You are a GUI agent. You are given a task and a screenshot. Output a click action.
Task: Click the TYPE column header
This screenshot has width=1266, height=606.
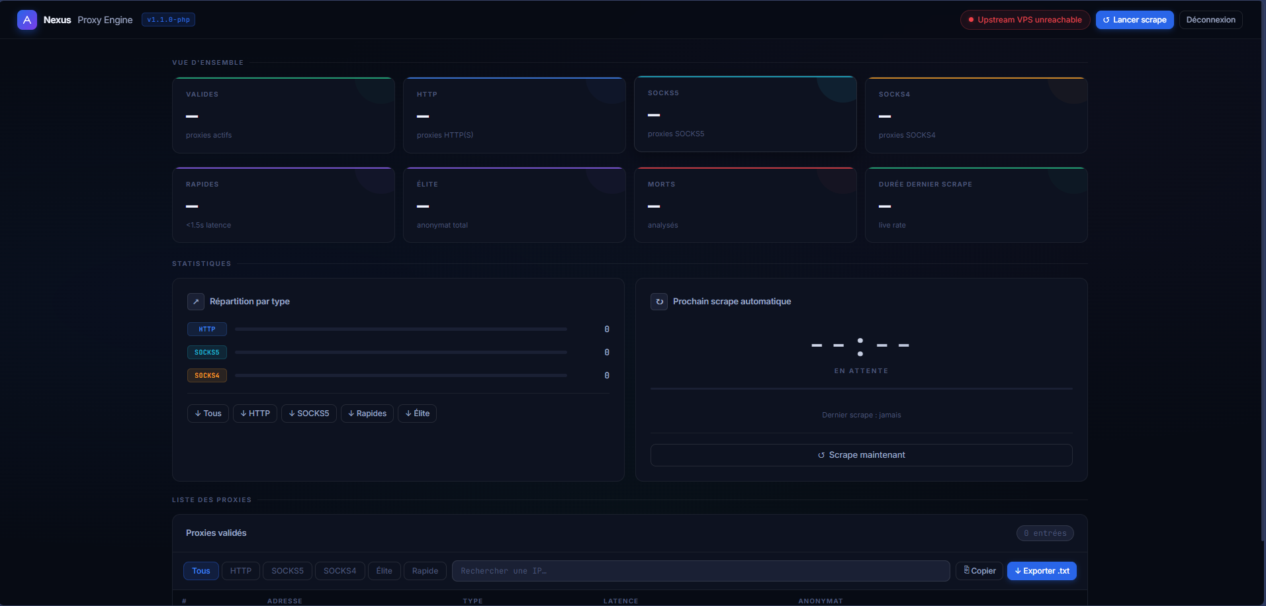coord(473,601)
